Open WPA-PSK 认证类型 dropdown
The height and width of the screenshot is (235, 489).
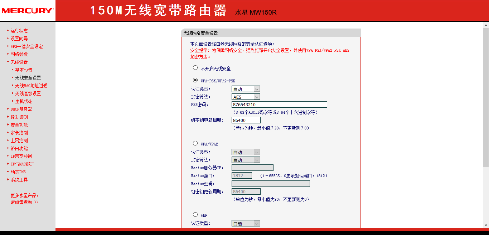pyautogui.click(x=246, y=89)
